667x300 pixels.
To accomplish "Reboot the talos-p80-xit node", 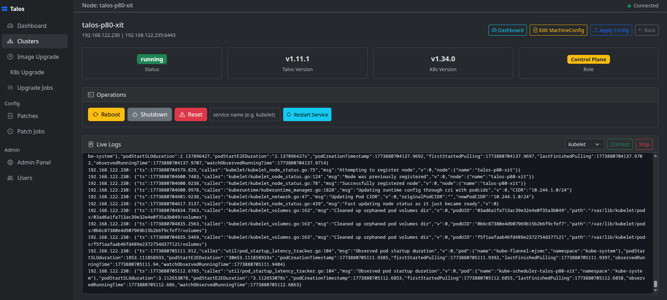I will 106,114.
